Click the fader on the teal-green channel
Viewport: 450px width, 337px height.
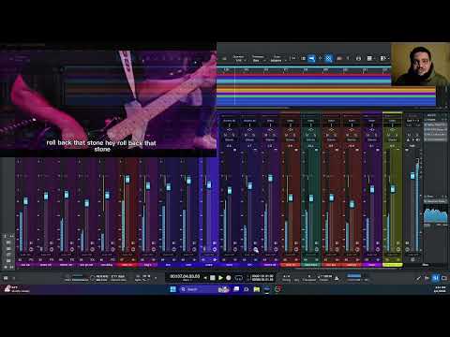click(x=311, y=198)
